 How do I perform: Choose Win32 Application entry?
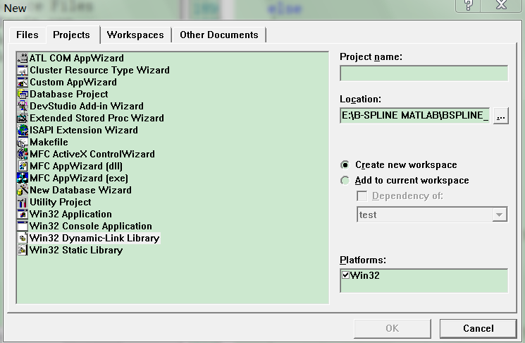[x=70, y=214]
